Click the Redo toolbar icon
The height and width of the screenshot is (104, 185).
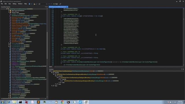[x=51, y=4]
